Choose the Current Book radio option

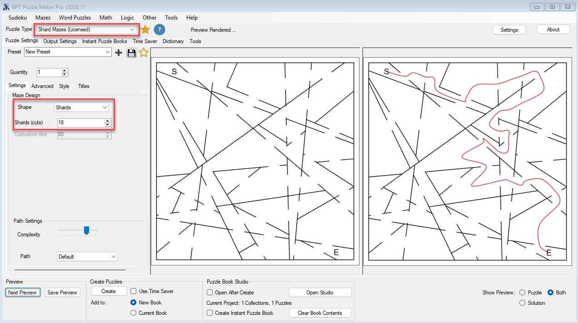point(134,313)
